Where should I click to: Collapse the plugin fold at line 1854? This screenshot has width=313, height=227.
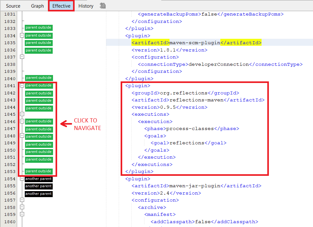[22, 179]
